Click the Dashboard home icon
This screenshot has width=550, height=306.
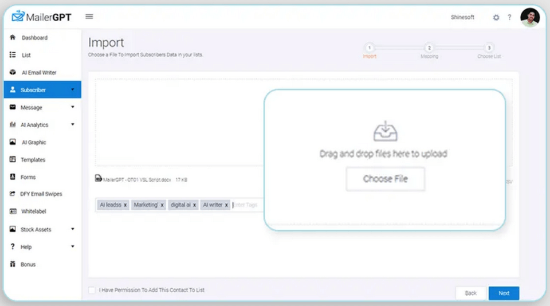pos(13,37)
